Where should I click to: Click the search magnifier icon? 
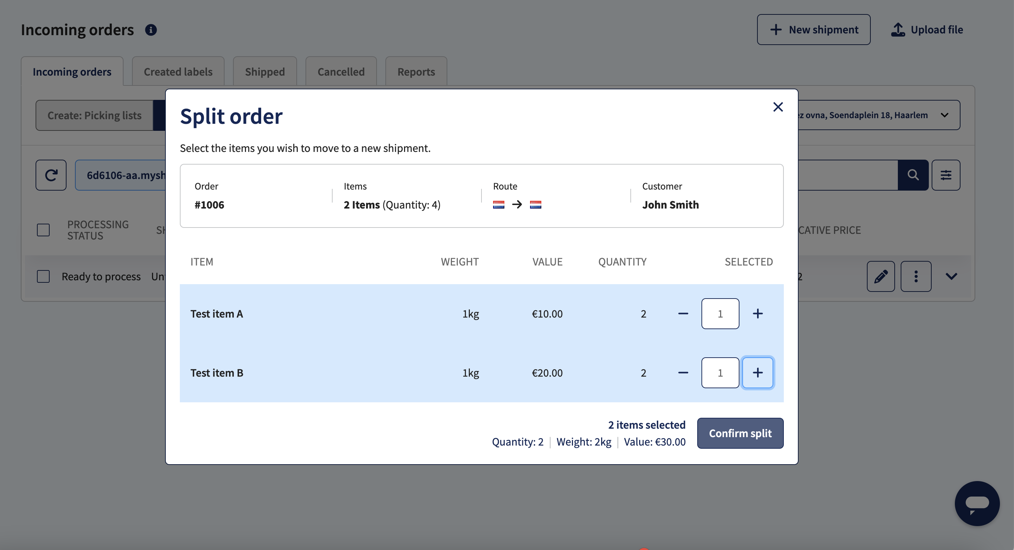click(913, 175)
